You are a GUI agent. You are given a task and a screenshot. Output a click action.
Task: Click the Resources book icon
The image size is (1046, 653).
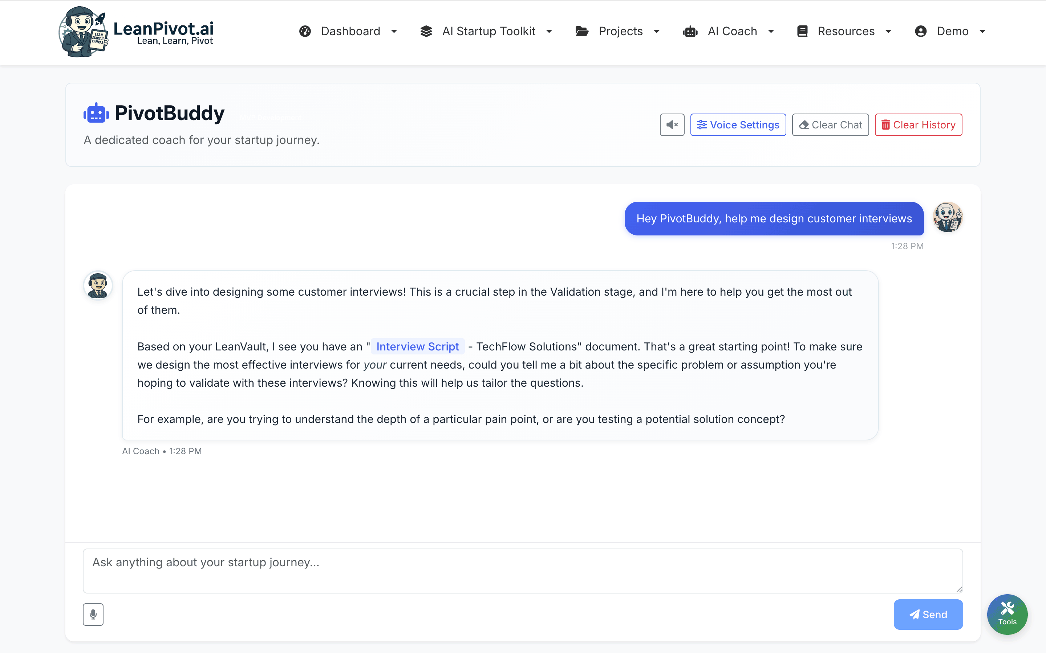tap(803, 31)
